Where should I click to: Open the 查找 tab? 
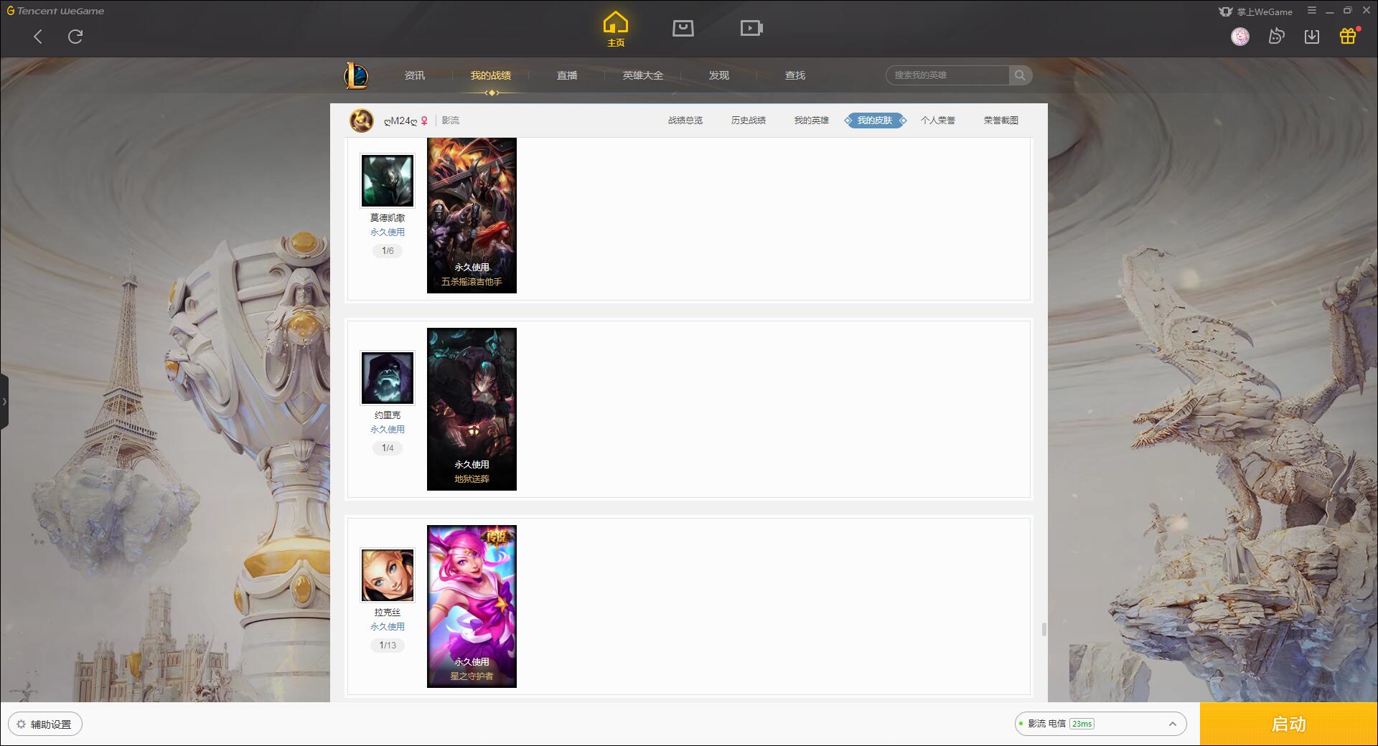(795, 75)
